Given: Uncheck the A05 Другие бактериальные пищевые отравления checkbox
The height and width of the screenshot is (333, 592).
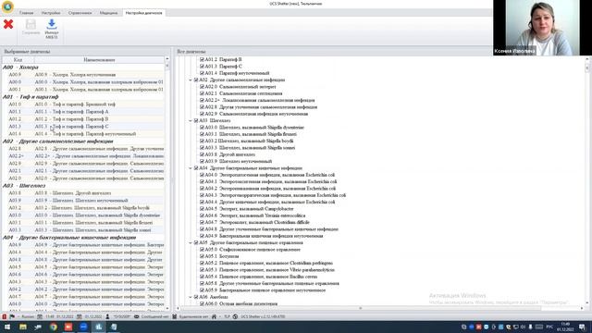Looking at the screenshot, I should [x=196, y=242].
